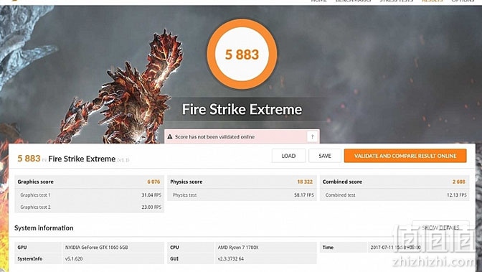Click the (V1.1) version tag

click(x=123, y=160)
